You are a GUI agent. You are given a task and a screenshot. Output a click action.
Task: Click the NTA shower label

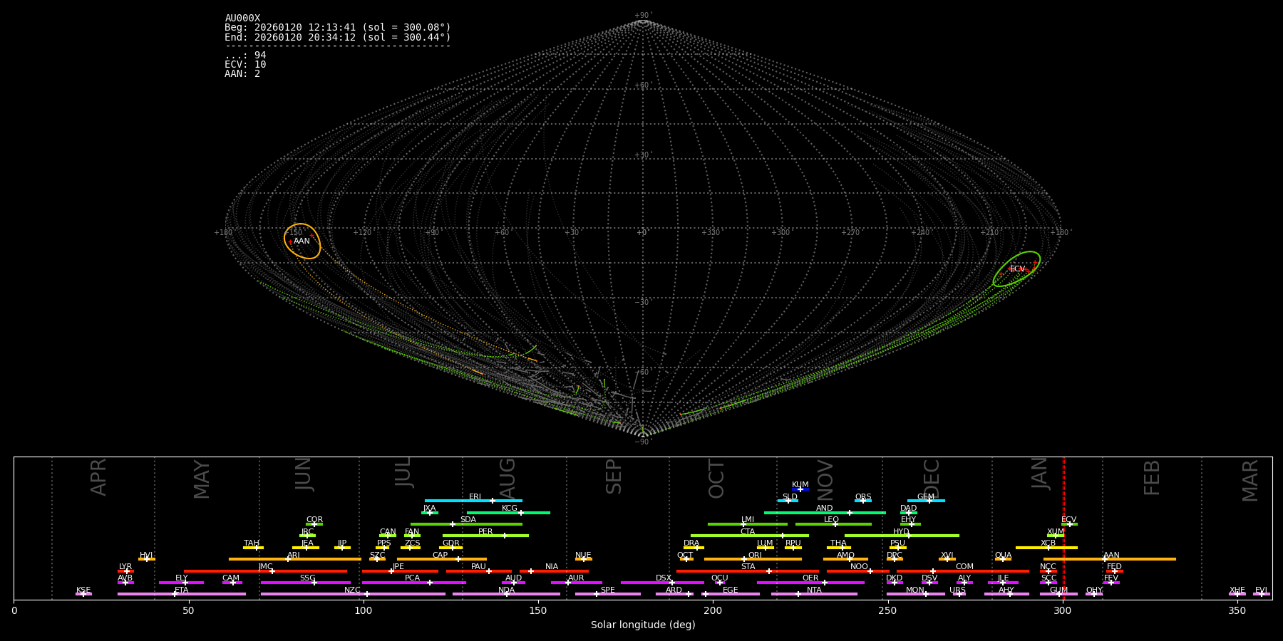click(x=814, y=590)
